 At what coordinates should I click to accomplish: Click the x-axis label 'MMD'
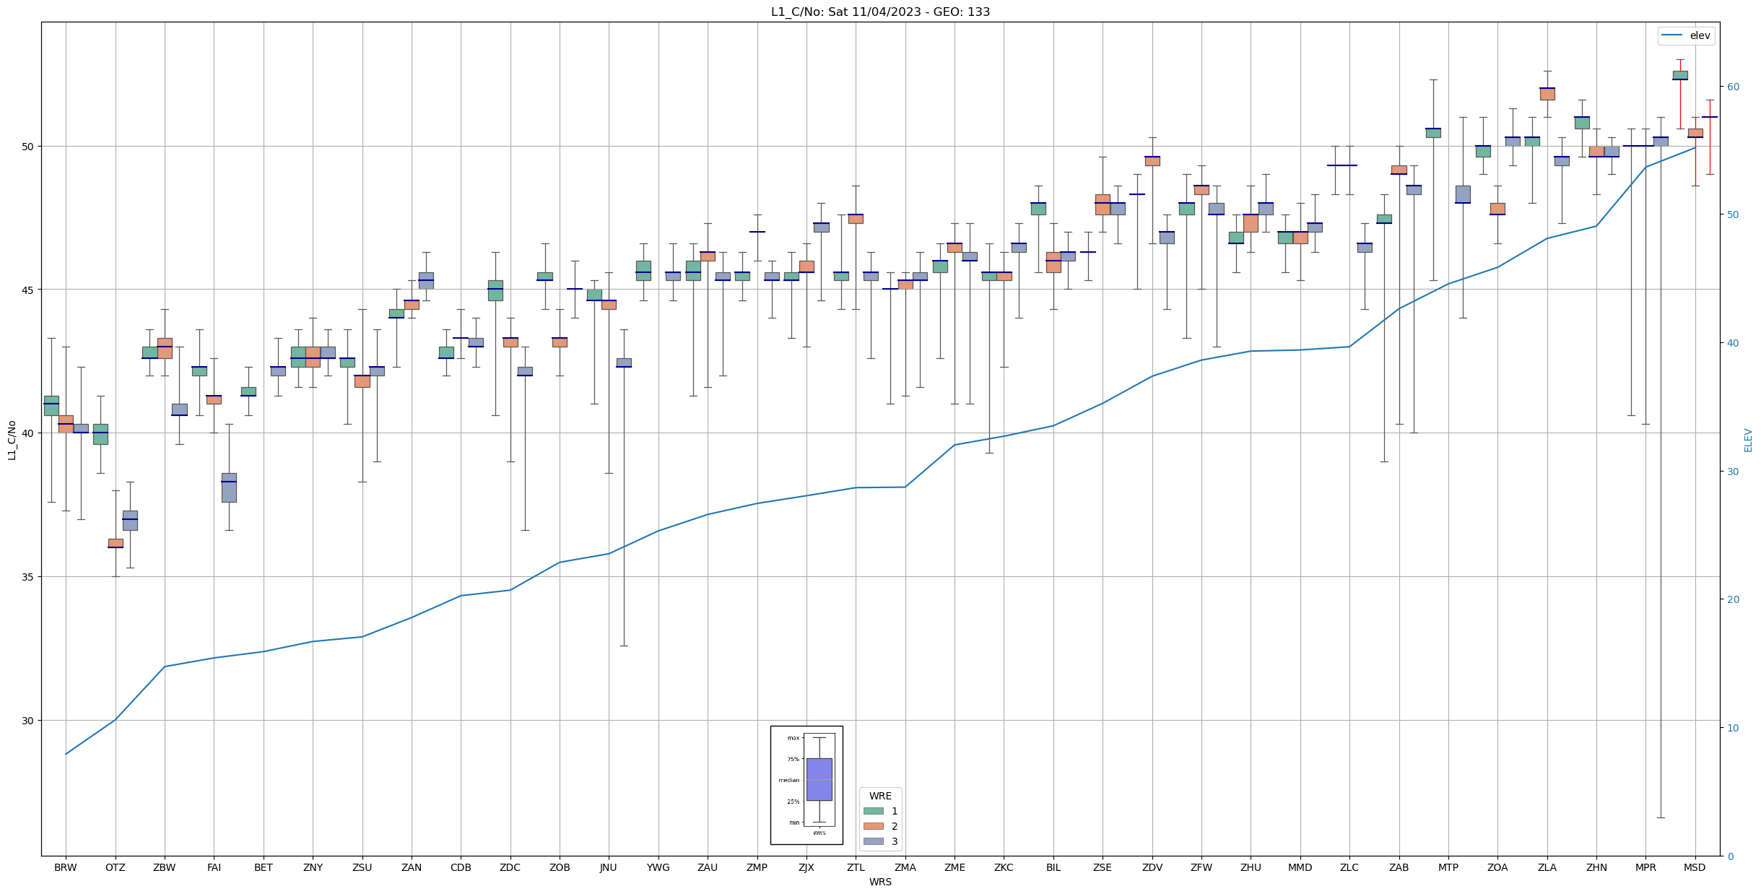coord(1300,867)
